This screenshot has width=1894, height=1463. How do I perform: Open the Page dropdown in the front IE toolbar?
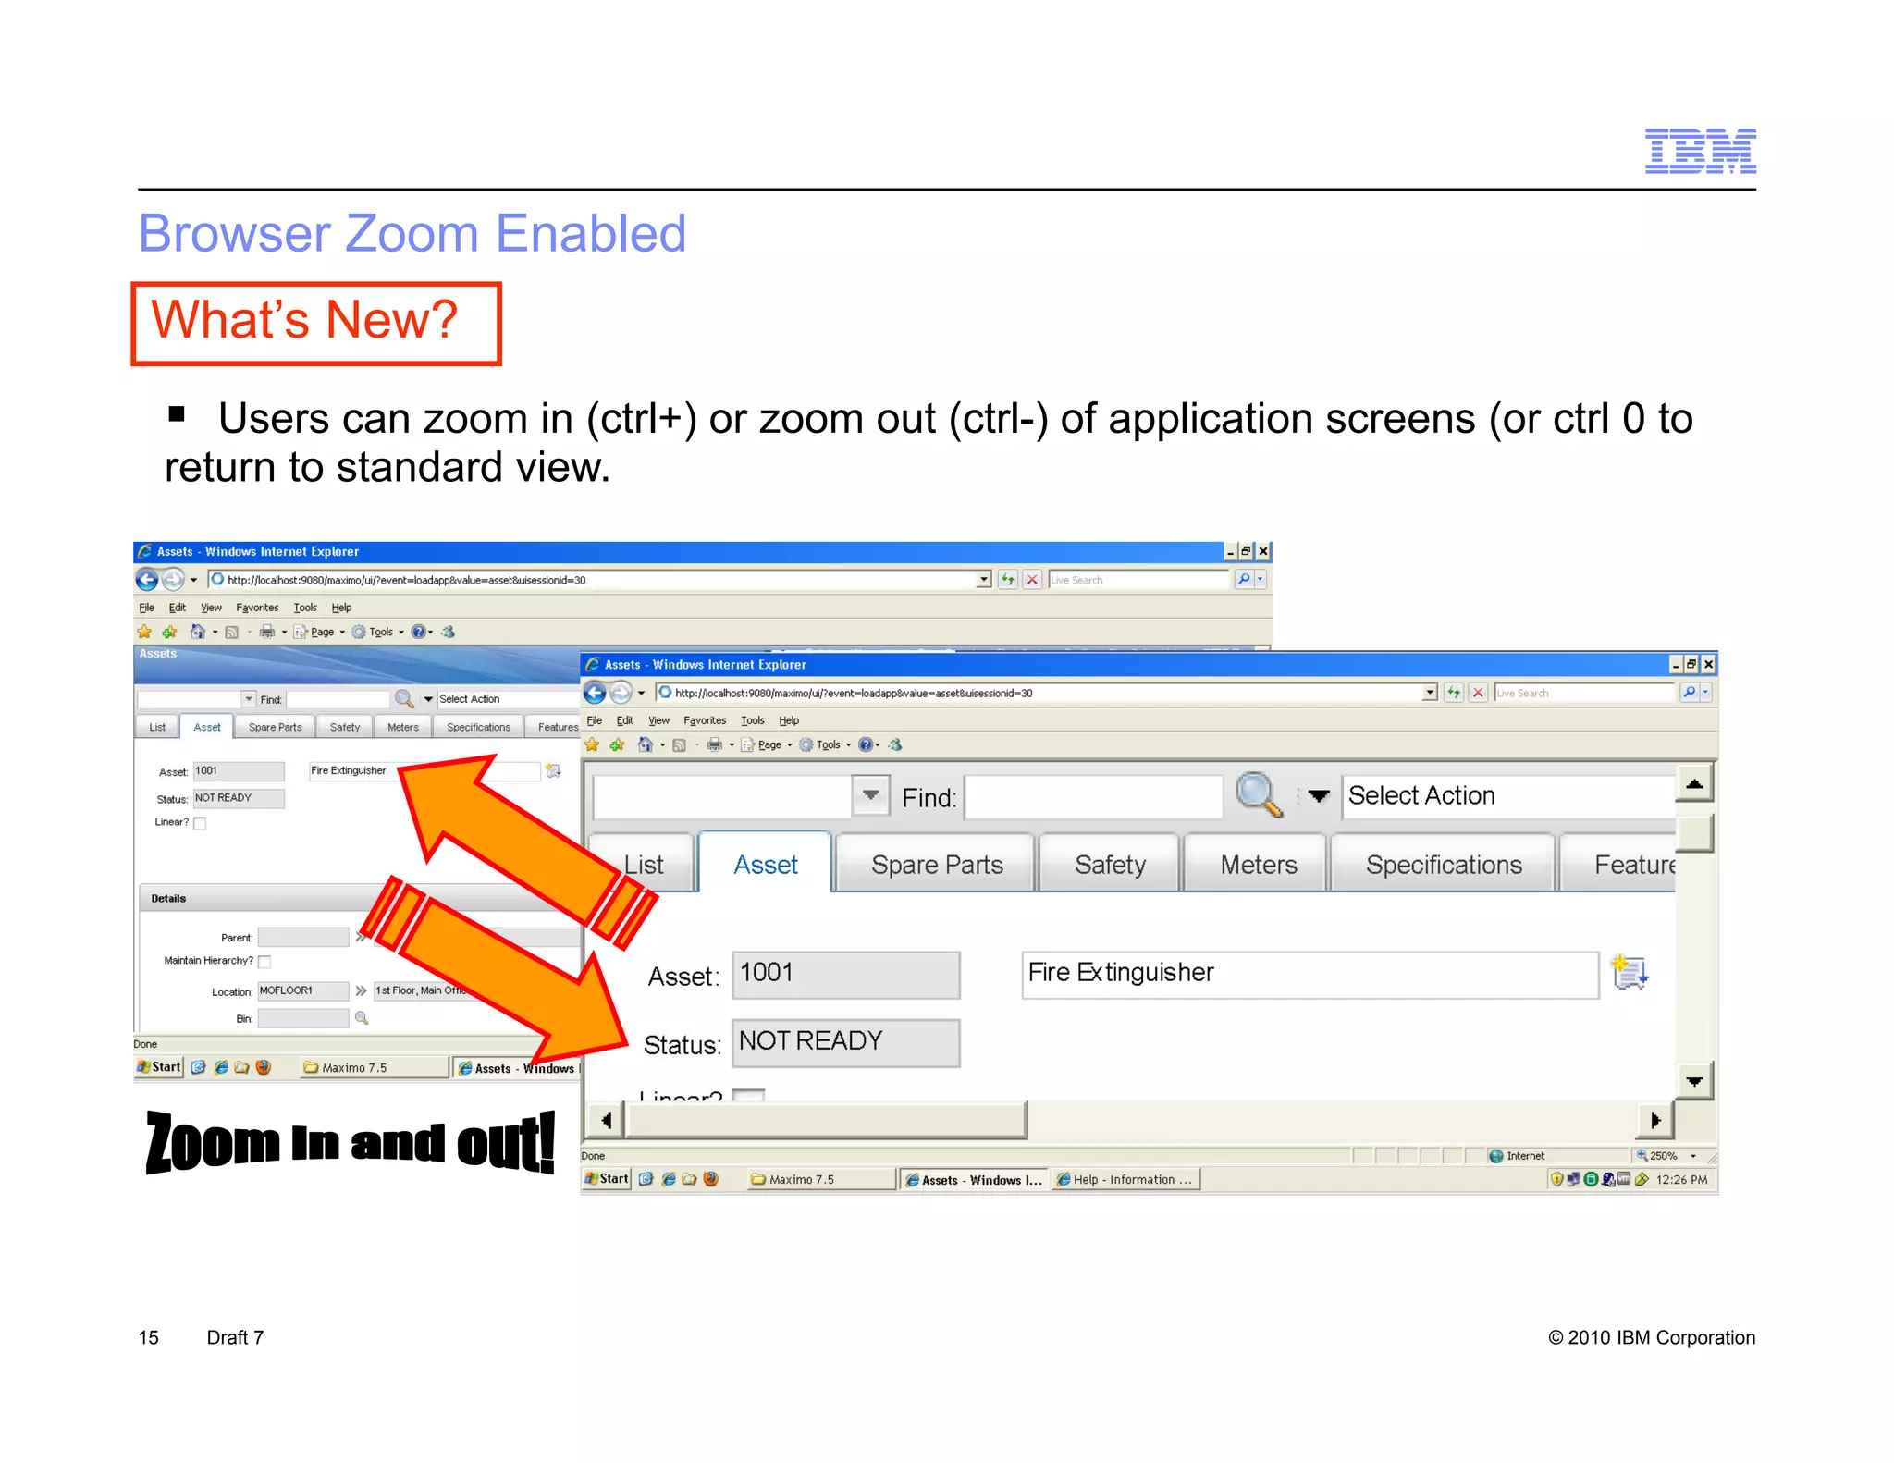tap(789, 745)
